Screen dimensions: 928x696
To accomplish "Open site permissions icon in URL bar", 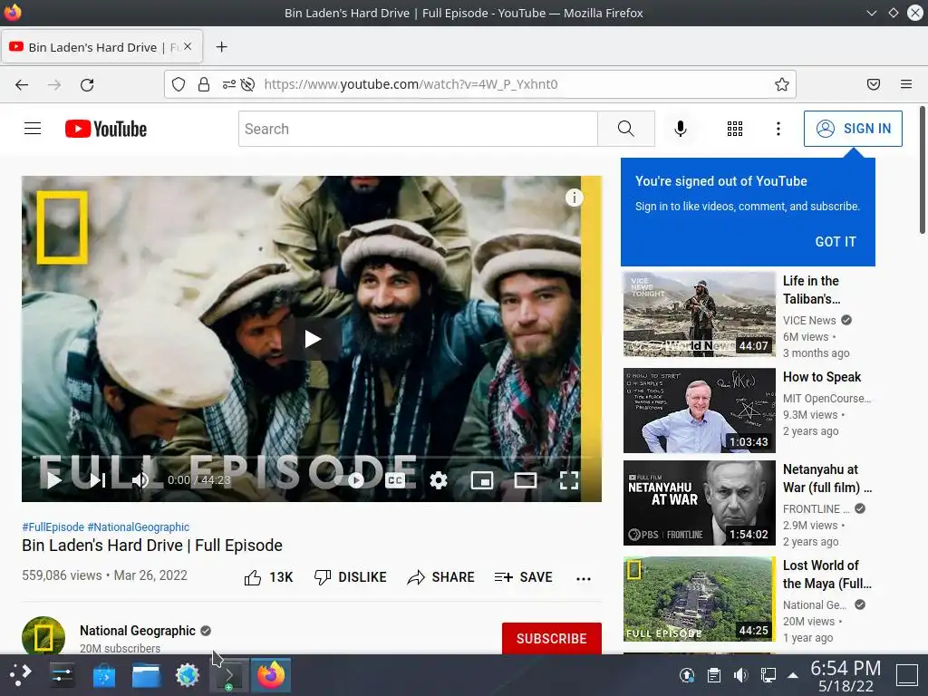I will tap(228, 84).
